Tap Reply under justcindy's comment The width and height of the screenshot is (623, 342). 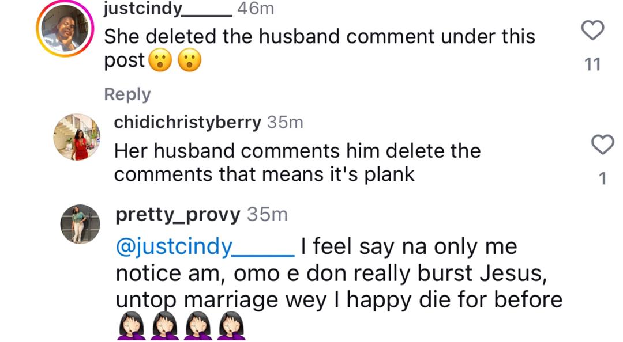(x=127, y=94)
